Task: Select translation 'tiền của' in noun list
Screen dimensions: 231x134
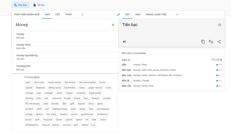Action: click(126, 75)
